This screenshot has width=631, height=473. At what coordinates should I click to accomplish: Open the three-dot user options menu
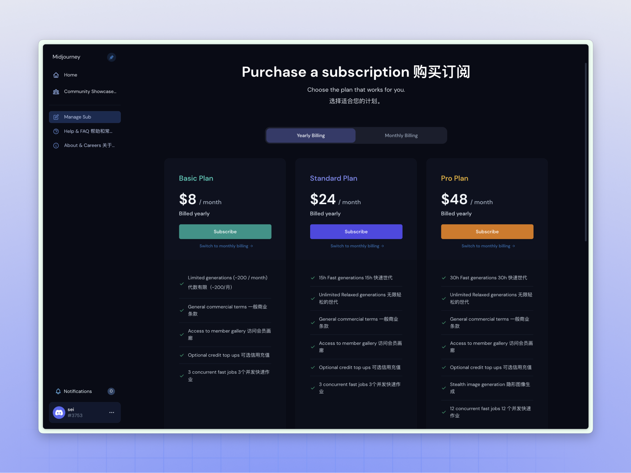(112, 412)
